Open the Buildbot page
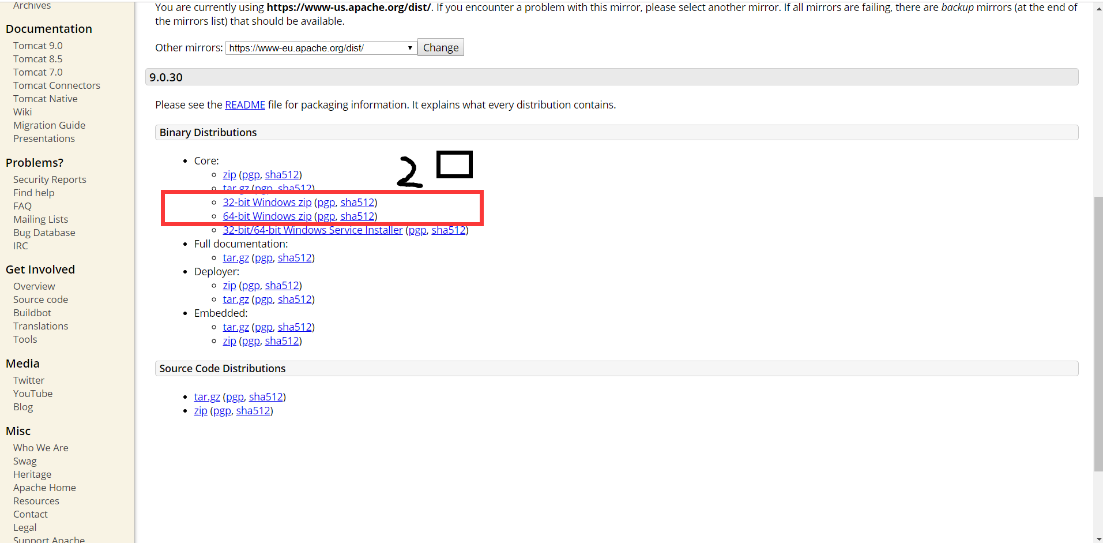The width and height of the screenshot is (1103, 543). 32,313
